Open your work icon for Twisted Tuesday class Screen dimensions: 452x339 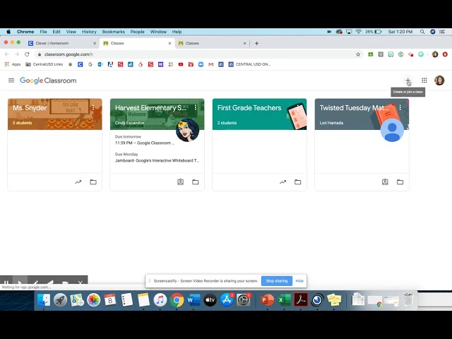coord(385,182)
